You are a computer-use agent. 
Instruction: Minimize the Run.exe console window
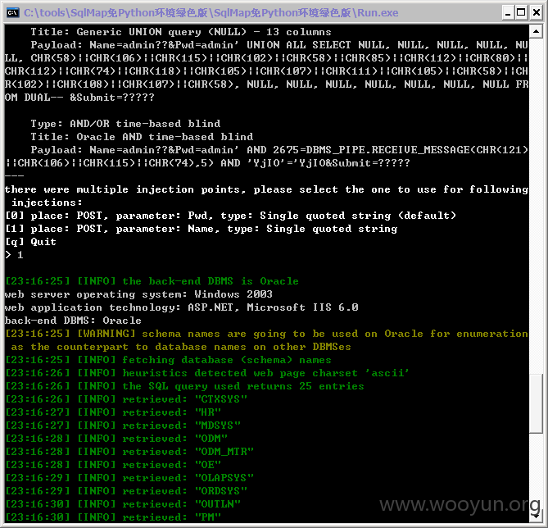(x=508, y=13)
